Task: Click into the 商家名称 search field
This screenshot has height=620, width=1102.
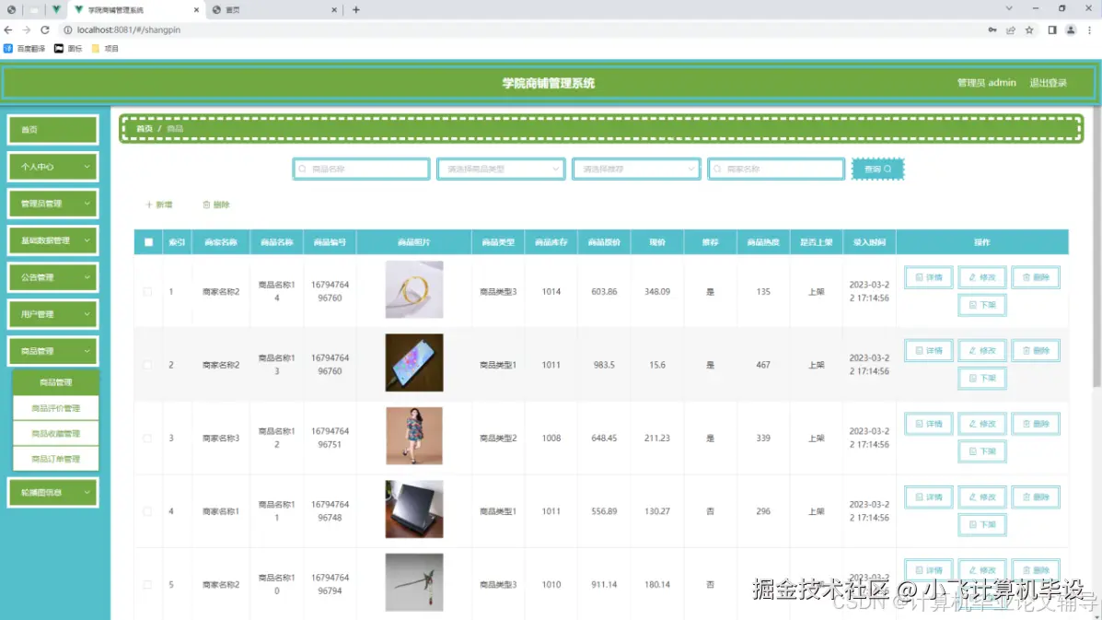Action: pyautogui.click(x=776, y=170)
